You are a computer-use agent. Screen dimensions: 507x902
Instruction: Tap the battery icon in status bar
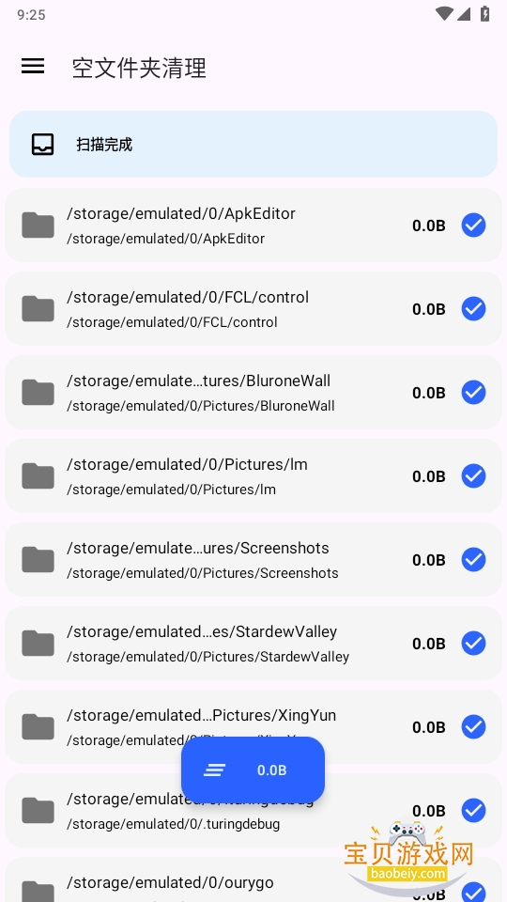coord(485,14)
